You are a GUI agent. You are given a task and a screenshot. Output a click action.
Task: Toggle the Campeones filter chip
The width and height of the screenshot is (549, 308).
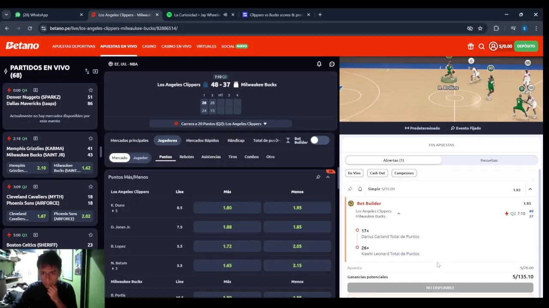(x=404, y=173)
